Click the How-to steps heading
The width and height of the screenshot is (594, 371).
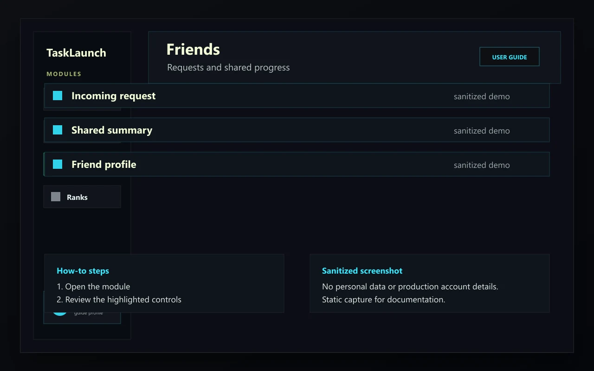coord(83,271)
